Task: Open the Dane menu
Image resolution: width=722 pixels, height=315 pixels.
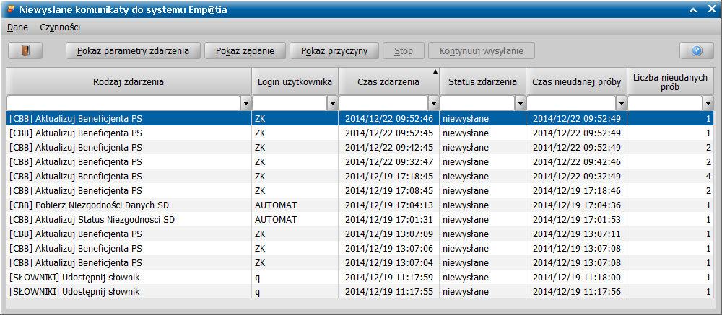Action: tap(17, 27)
